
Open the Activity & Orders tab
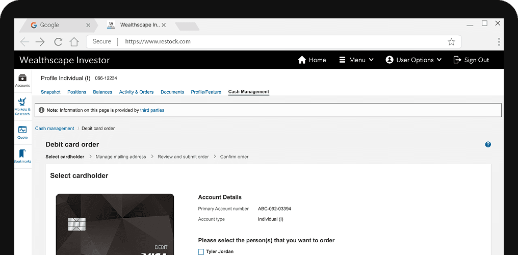[136, 92]
